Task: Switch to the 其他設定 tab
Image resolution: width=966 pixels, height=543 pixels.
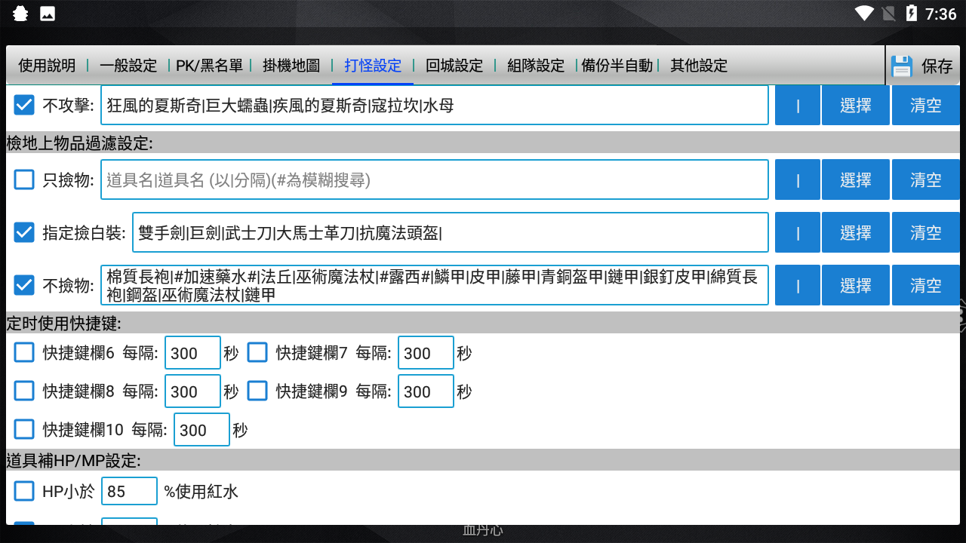Action: click(699, 66)
